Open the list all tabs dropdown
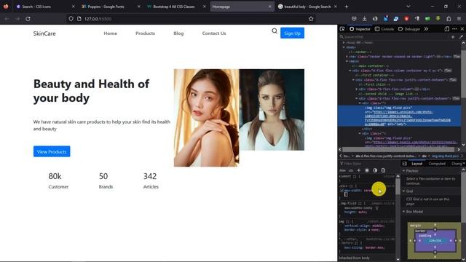This screenshot has width=466, height=262. click(x=408, y=7)
